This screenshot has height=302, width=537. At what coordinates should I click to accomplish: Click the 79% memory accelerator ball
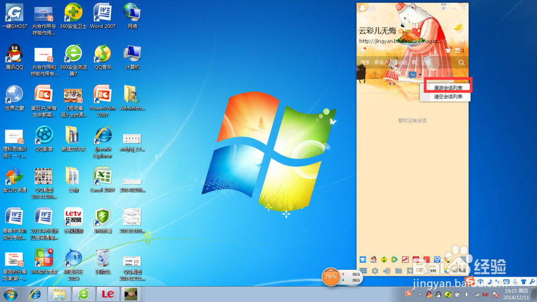330,277
